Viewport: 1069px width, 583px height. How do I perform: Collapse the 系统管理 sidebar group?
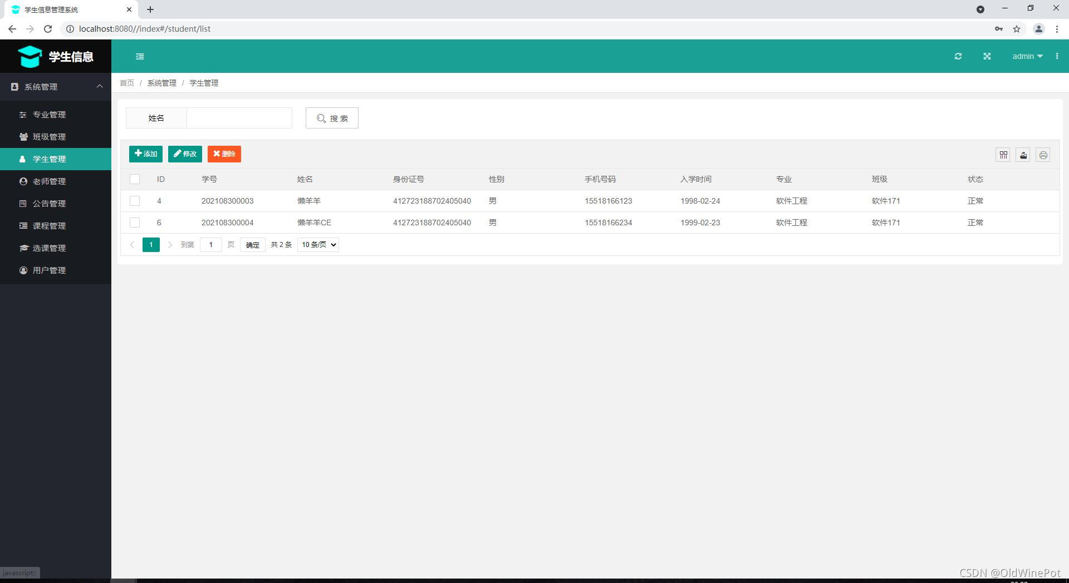(56, 87)
